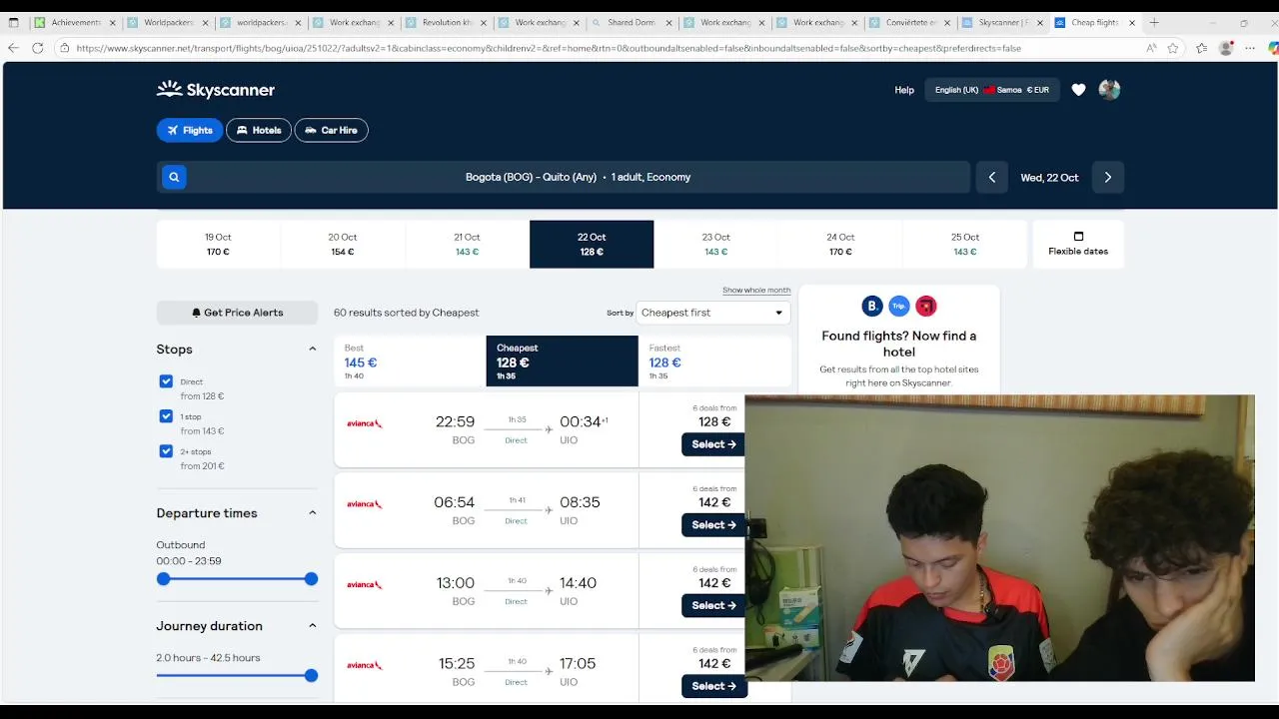Add page to favourites star icon
Image resolution: width=1279 pixels, height=719 pixels.
point(1173,48)
